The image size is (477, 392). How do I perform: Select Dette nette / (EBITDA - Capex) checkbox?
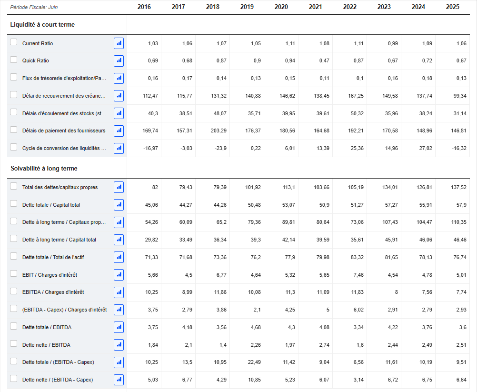14,379
